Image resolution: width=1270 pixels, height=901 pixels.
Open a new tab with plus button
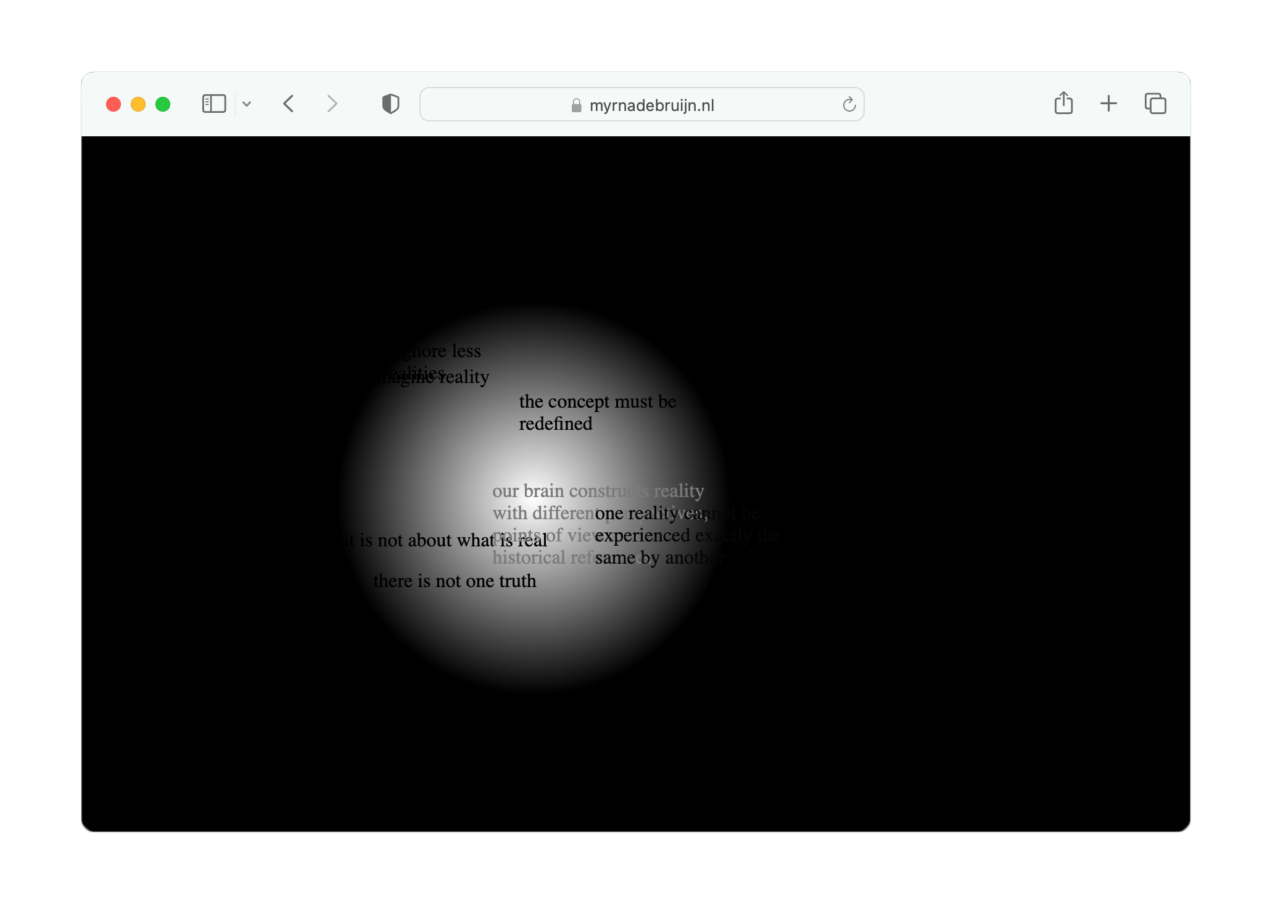1108,104
